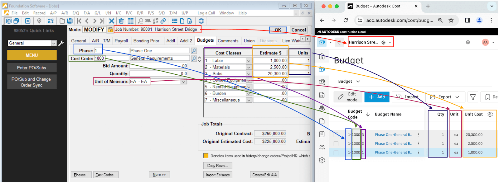
Task: Open the binoculars icon in Autodesk sidebar
Action: [x=322, y=108]
